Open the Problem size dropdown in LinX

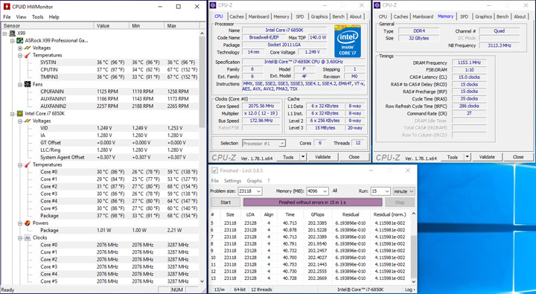[258, 191]
